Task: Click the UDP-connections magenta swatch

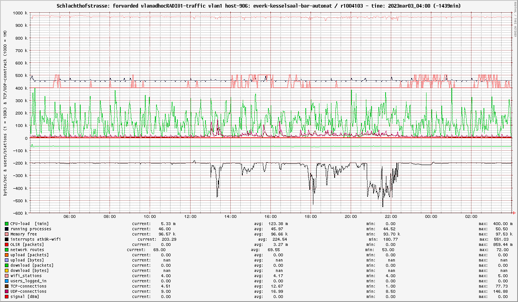Action: point(7,291)
